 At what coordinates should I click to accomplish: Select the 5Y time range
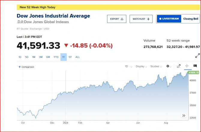click(70, 57)
